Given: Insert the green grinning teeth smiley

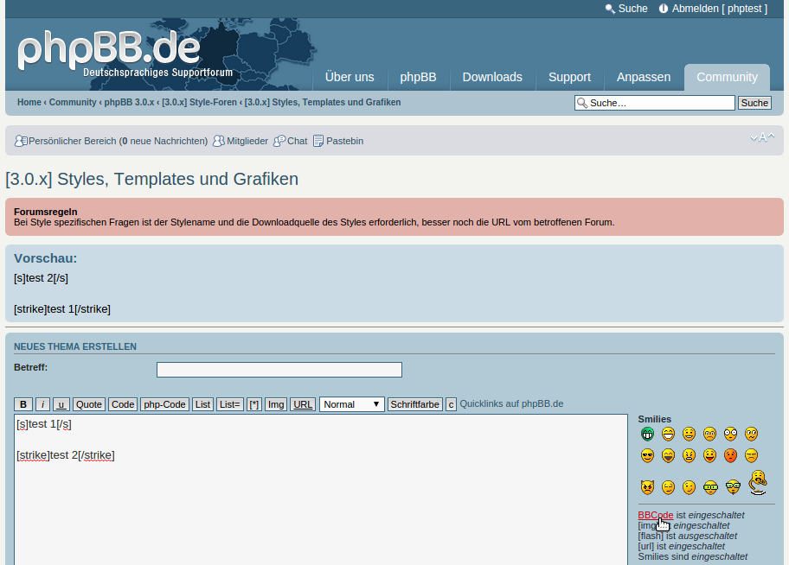Looking at the screenshot, I should (x=647, y=434).
